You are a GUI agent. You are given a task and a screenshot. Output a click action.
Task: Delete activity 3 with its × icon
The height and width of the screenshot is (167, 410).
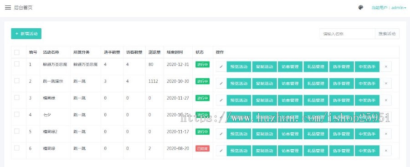click(386, 100)
